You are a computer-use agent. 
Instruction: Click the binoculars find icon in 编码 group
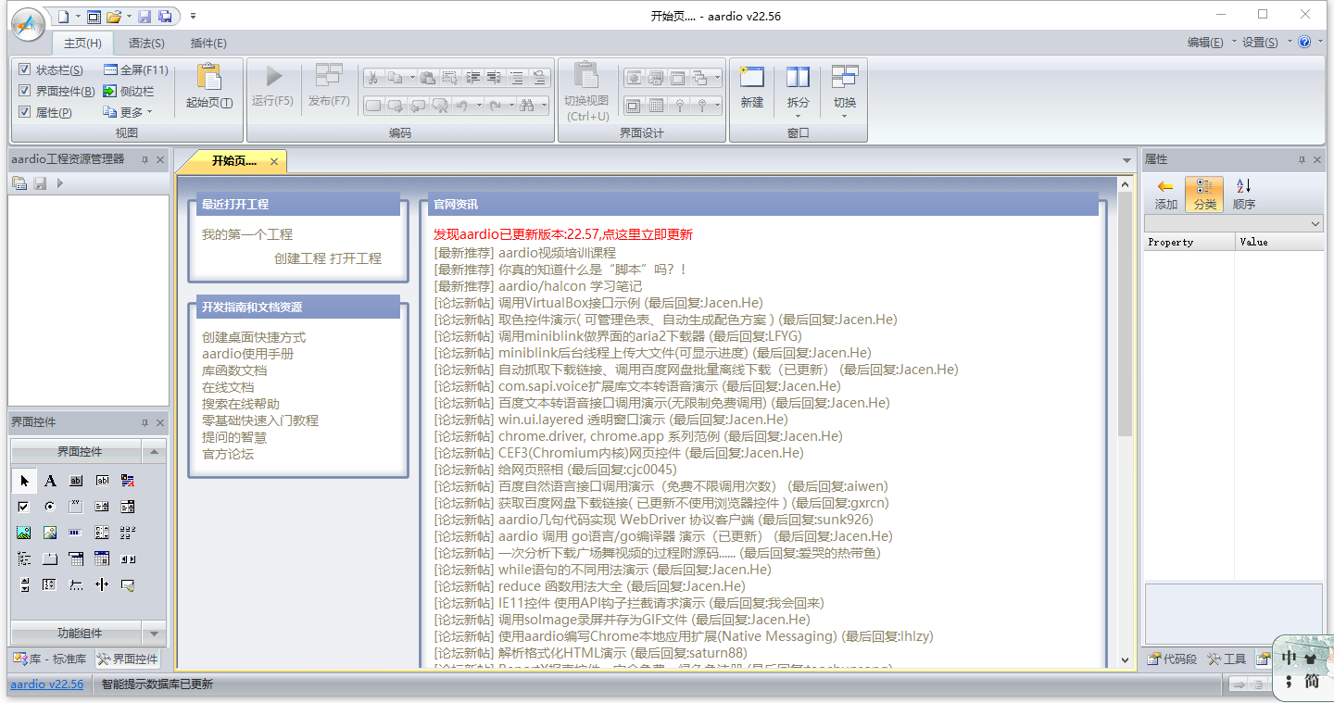(x=526, y=106)
